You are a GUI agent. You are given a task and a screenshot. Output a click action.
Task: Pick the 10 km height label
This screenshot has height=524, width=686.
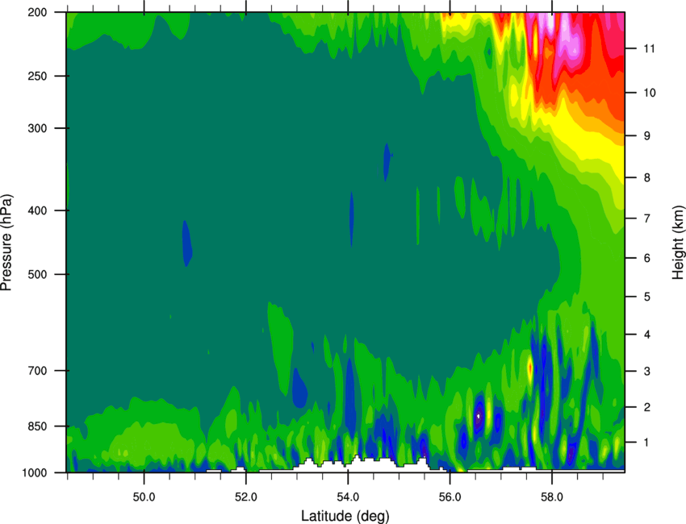(x=650, y=93)
